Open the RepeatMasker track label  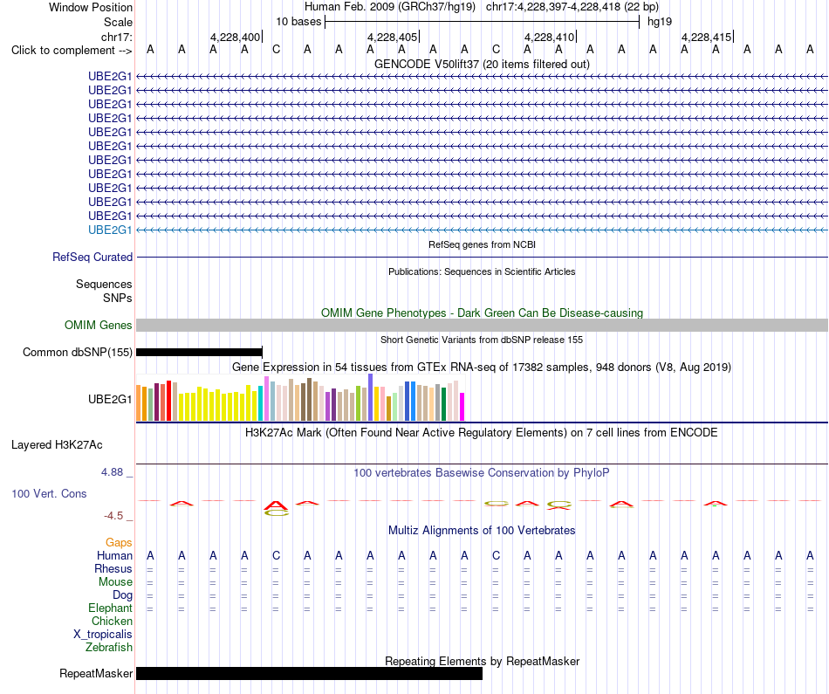click(96, 673)
